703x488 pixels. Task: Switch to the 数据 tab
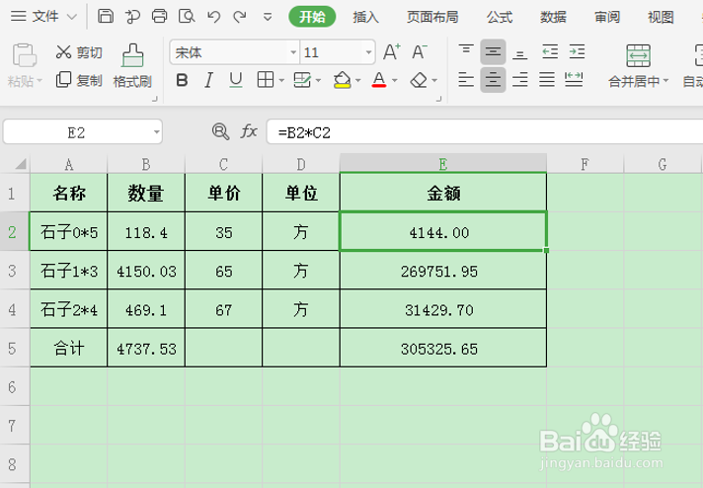[553, 17]
